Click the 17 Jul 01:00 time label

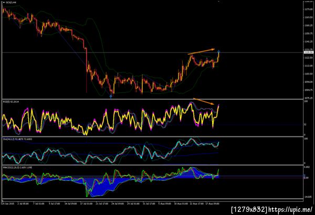87,203
